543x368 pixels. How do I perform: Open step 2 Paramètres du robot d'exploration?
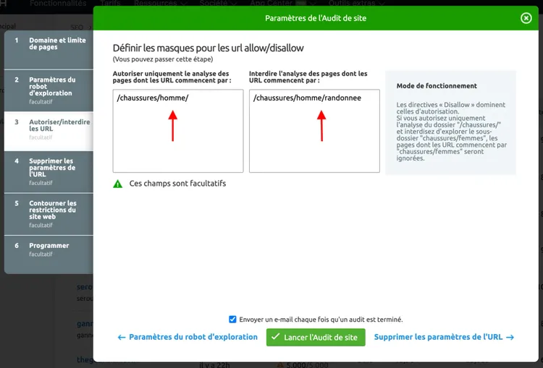click(x=49, y=90)
